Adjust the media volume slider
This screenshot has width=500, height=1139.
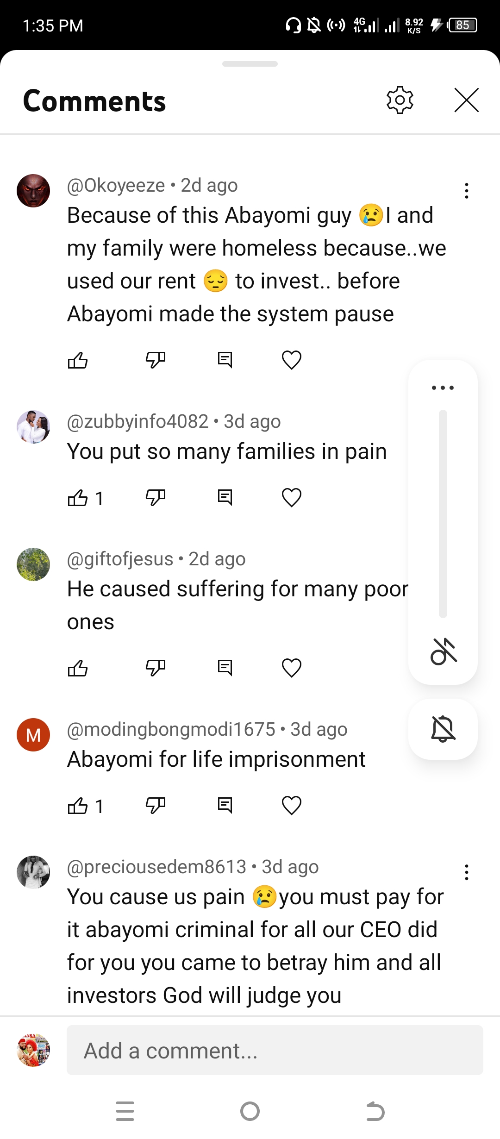coord(443,514)
